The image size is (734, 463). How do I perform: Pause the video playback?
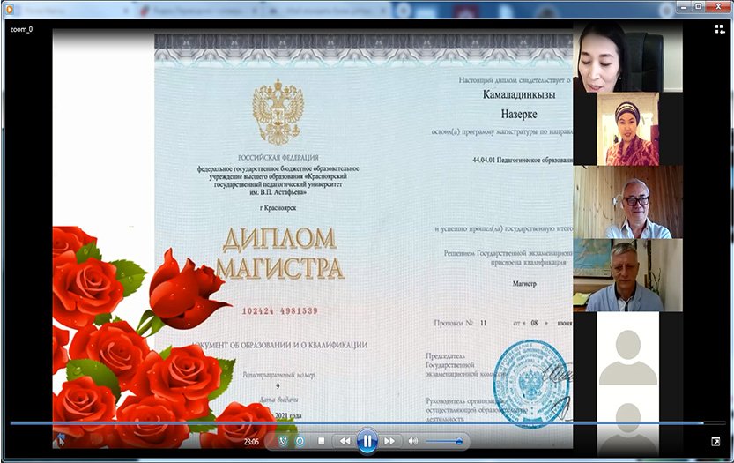[x=367, y=441]
